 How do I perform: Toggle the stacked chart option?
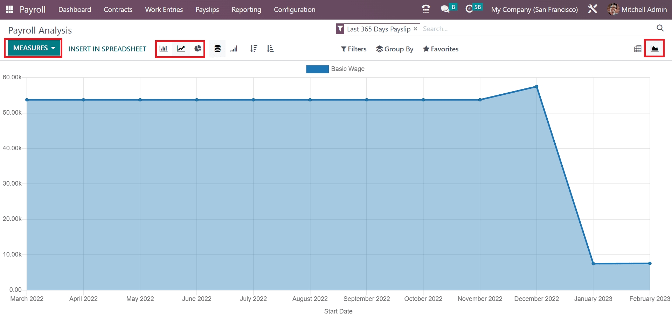[x=217, y=49]
